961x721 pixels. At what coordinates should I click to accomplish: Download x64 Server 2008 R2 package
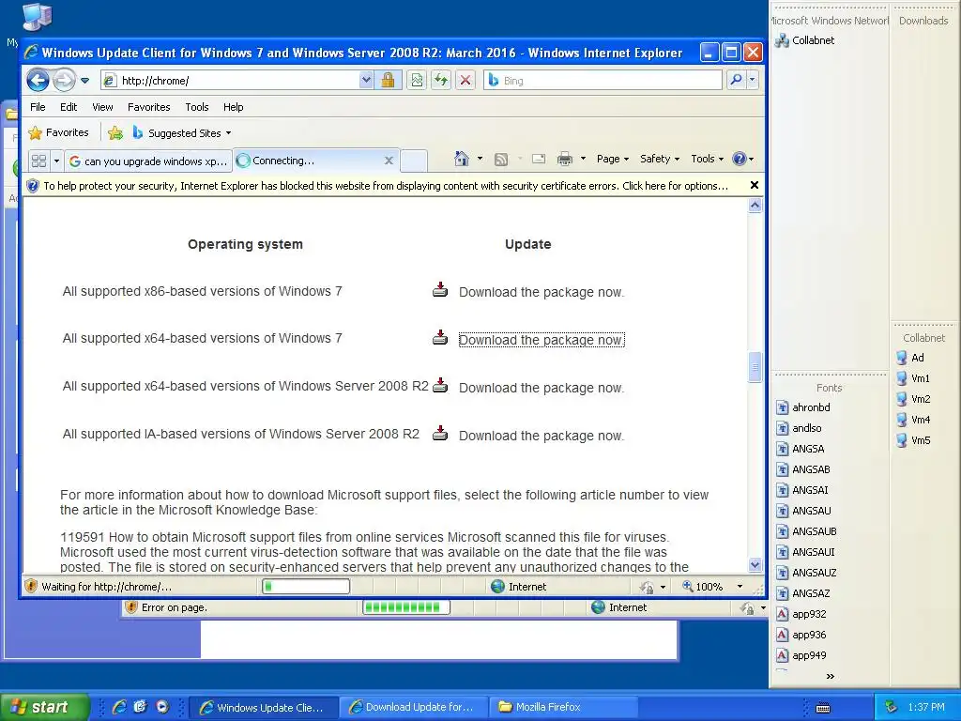click(542, 388)
